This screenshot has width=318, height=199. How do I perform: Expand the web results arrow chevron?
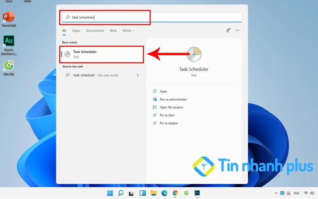138,75
